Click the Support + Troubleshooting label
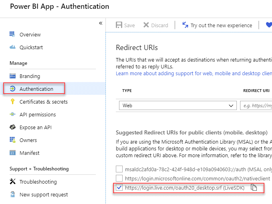272x204 pixels. pos(39,169)
